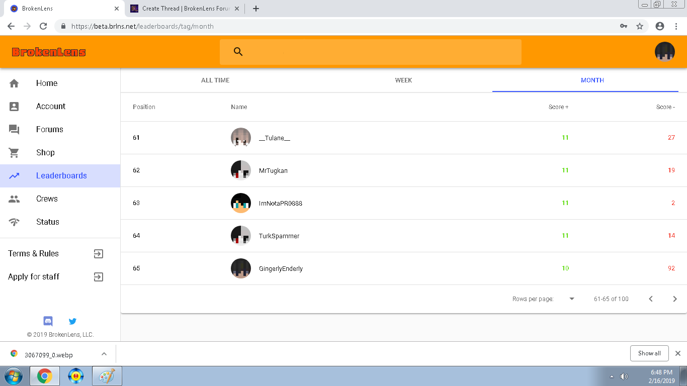This screenshot has height=386, width=687.
Task: Go to the next leaderboard page
Action: point(675,299)
